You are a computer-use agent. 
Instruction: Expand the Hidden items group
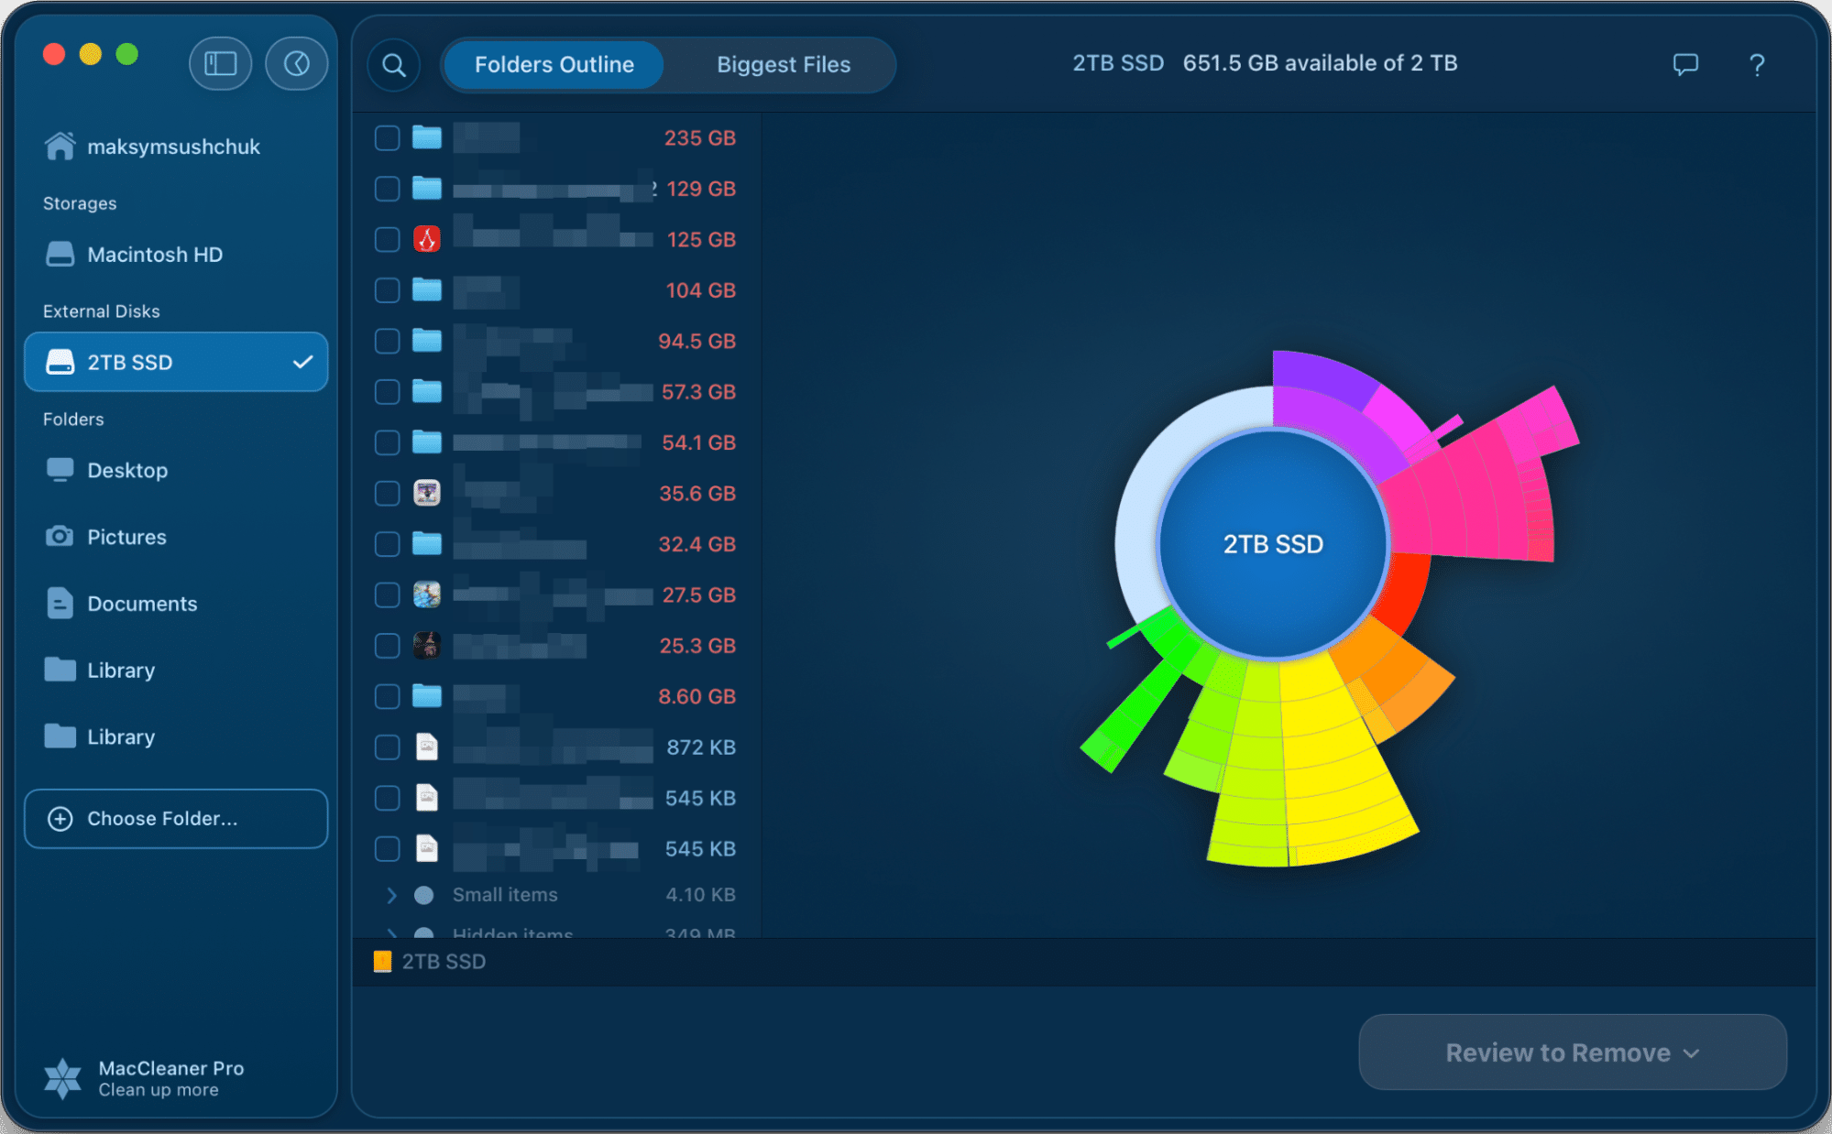(x=391, y=933)
